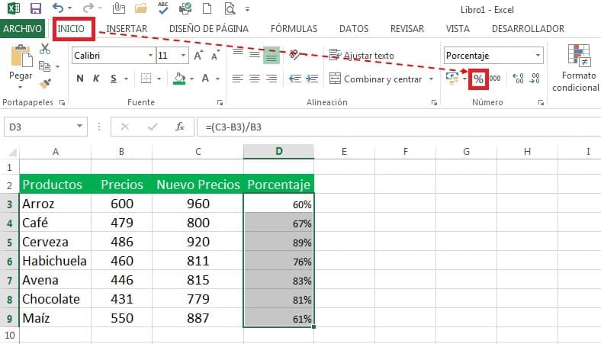This screenshot has width=601, height=344.
Task: Click the Combinar y centrar button
Action: (375, 79)
